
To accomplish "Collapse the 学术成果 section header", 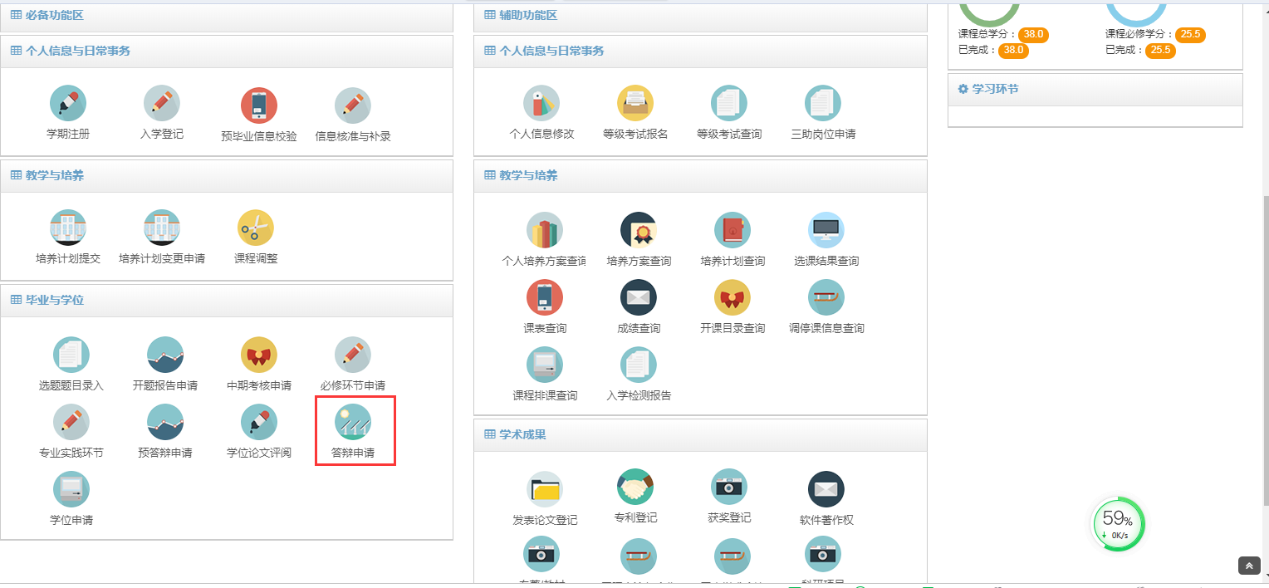I will click(x=522, y=434).
